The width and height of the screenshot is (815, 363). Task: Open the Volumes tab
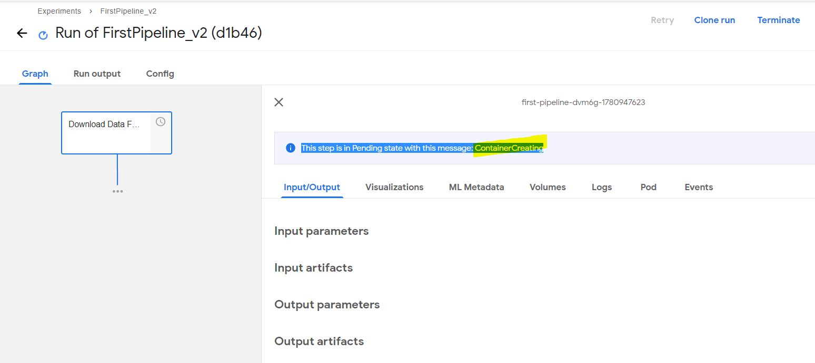point(547,187)
